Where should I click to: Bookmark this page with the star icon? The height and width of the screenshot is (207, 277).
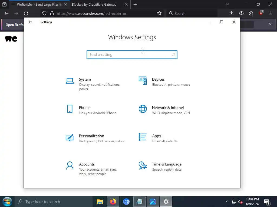[159, 13]
